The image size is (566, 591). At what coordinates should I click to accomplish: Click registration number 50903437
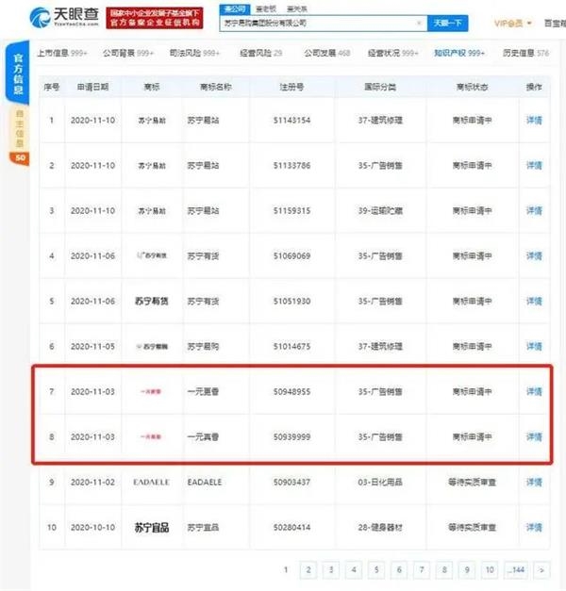pos(291,482)
